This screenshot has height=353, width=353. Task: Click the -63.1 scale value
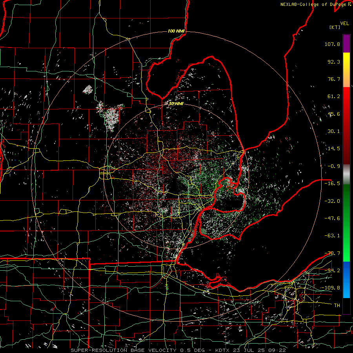pyautogui.click(x=332, y=235)
